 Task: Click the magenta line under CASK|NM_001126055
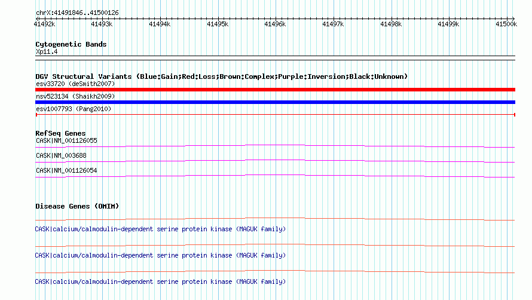click(275, 146)
